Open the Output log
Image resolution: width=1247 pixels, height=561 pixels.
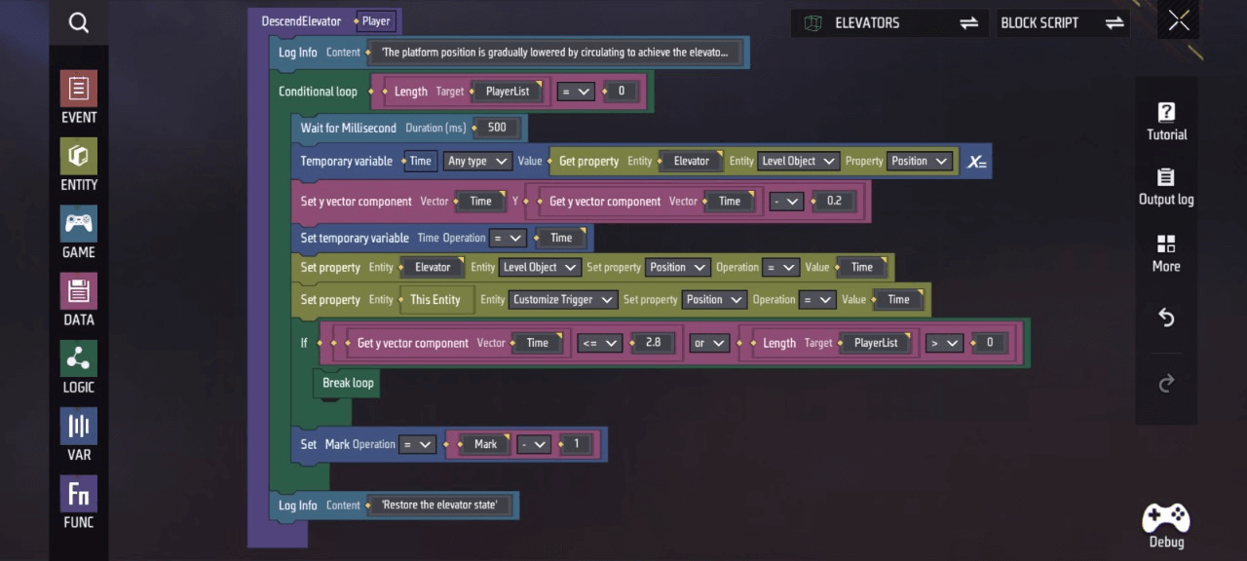pos(1166,187)
